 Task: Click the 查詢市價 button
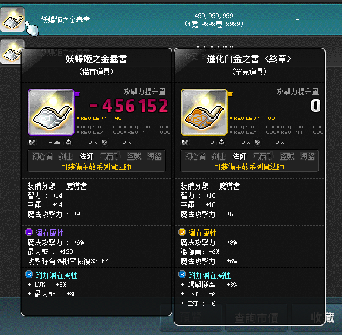click(256, 317)
